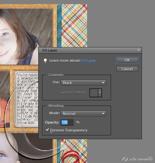The width and height of the screenshot is (155, 163).
Task: Toggle the Preserve Transparency checkbox
Action: coord(47,130)
